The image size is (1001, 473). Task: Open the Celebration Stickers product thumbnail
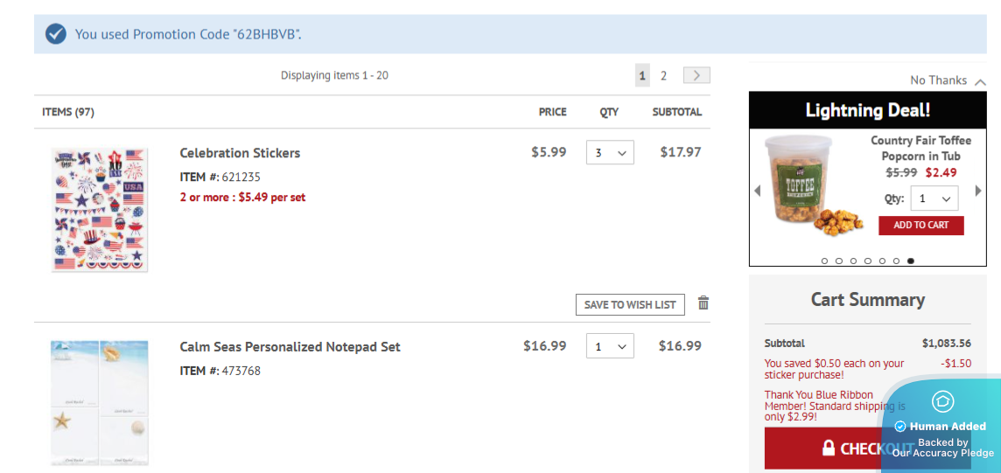coord(100,210)
